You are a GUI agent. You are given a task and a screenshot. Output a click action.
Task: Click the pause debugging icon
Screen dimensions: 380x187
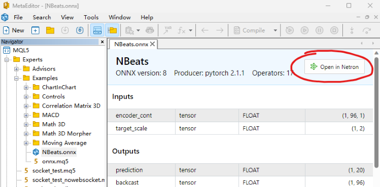pos(319,30)
